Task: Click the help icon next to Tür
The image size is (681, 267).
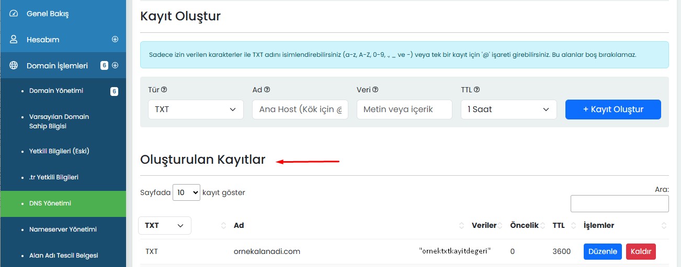Action: tap(164, 90)
